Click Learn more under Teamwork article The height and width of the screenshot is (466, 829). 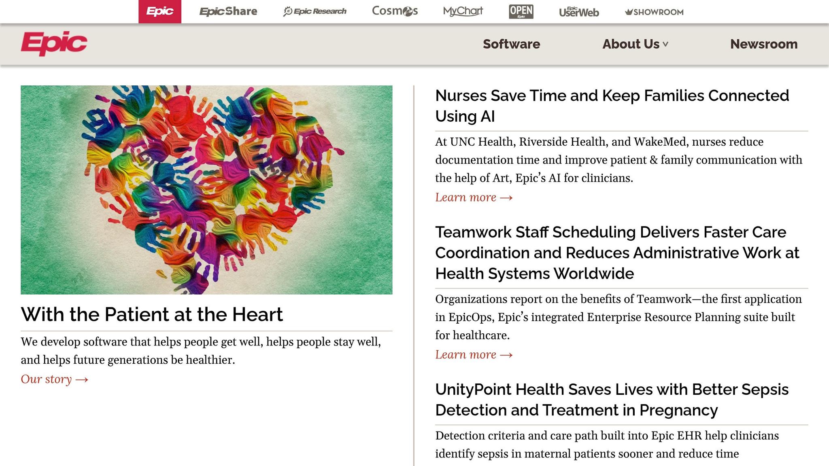(474, 355)
